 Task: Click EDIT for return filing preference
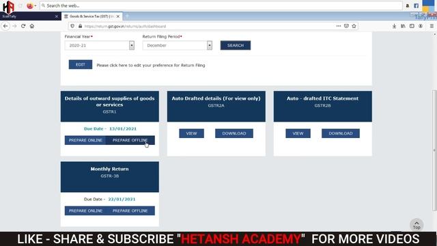pos(81,64)
